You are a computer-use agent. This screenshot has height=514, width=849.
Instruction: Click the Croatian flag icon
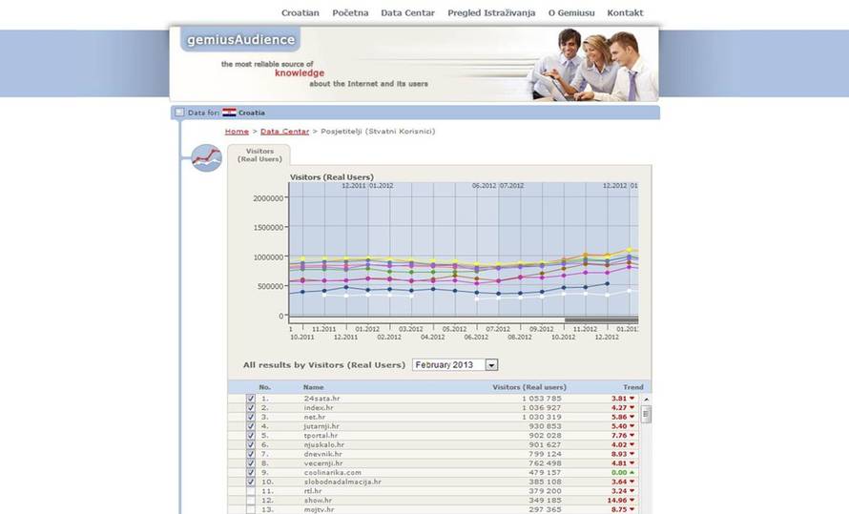click(x=229, y=113)
